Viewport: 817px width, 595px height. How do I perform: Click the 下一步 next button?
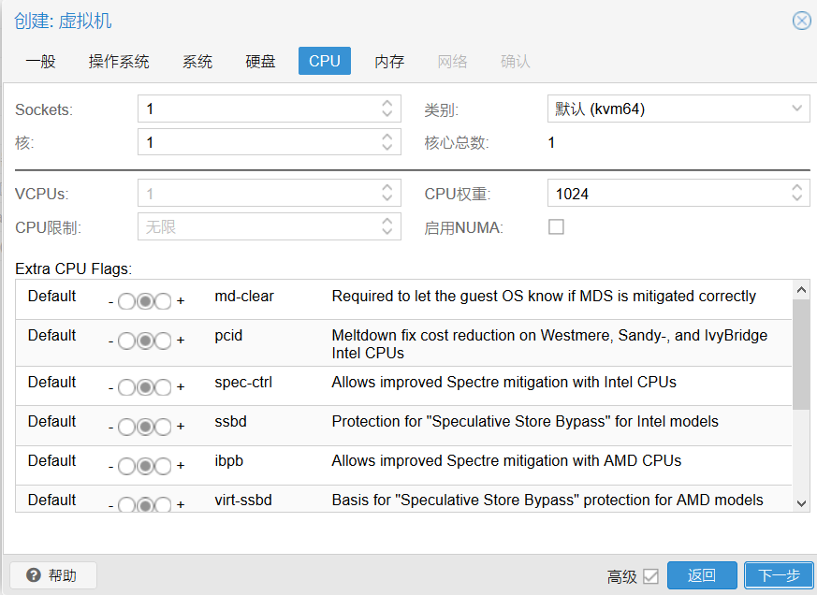tap(778, 575)
